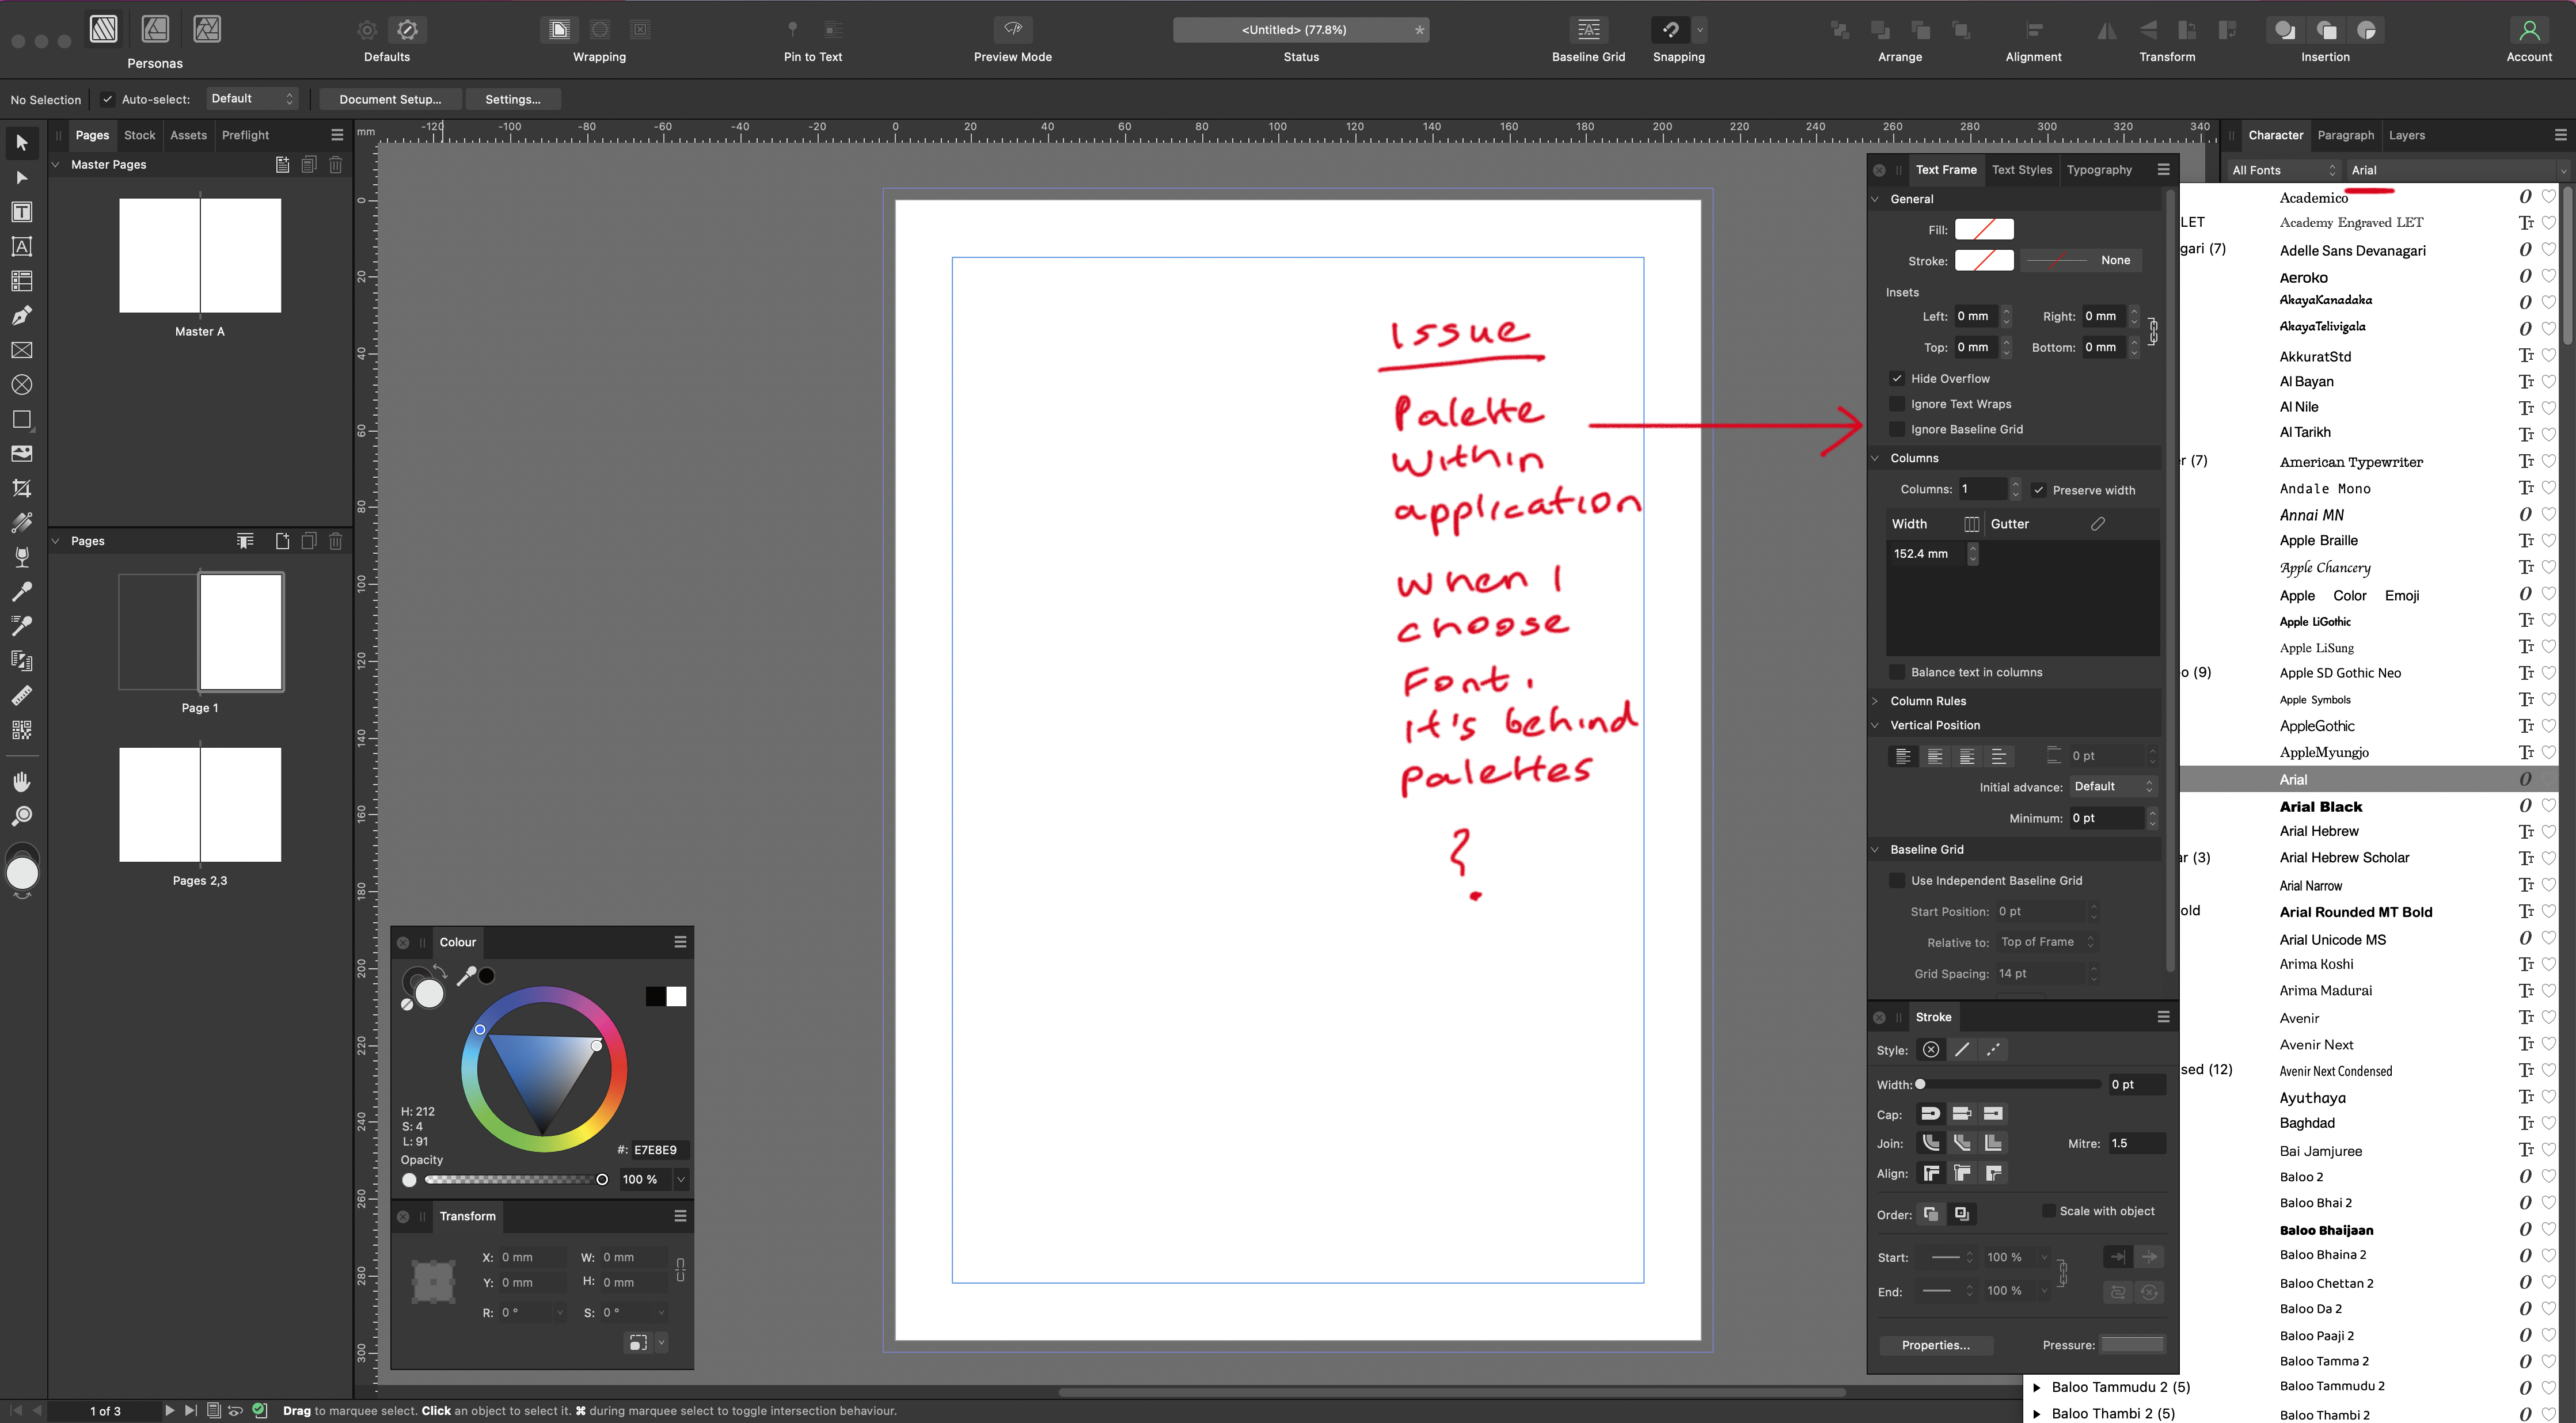Enable Balance text in columns

[1896, 672]
